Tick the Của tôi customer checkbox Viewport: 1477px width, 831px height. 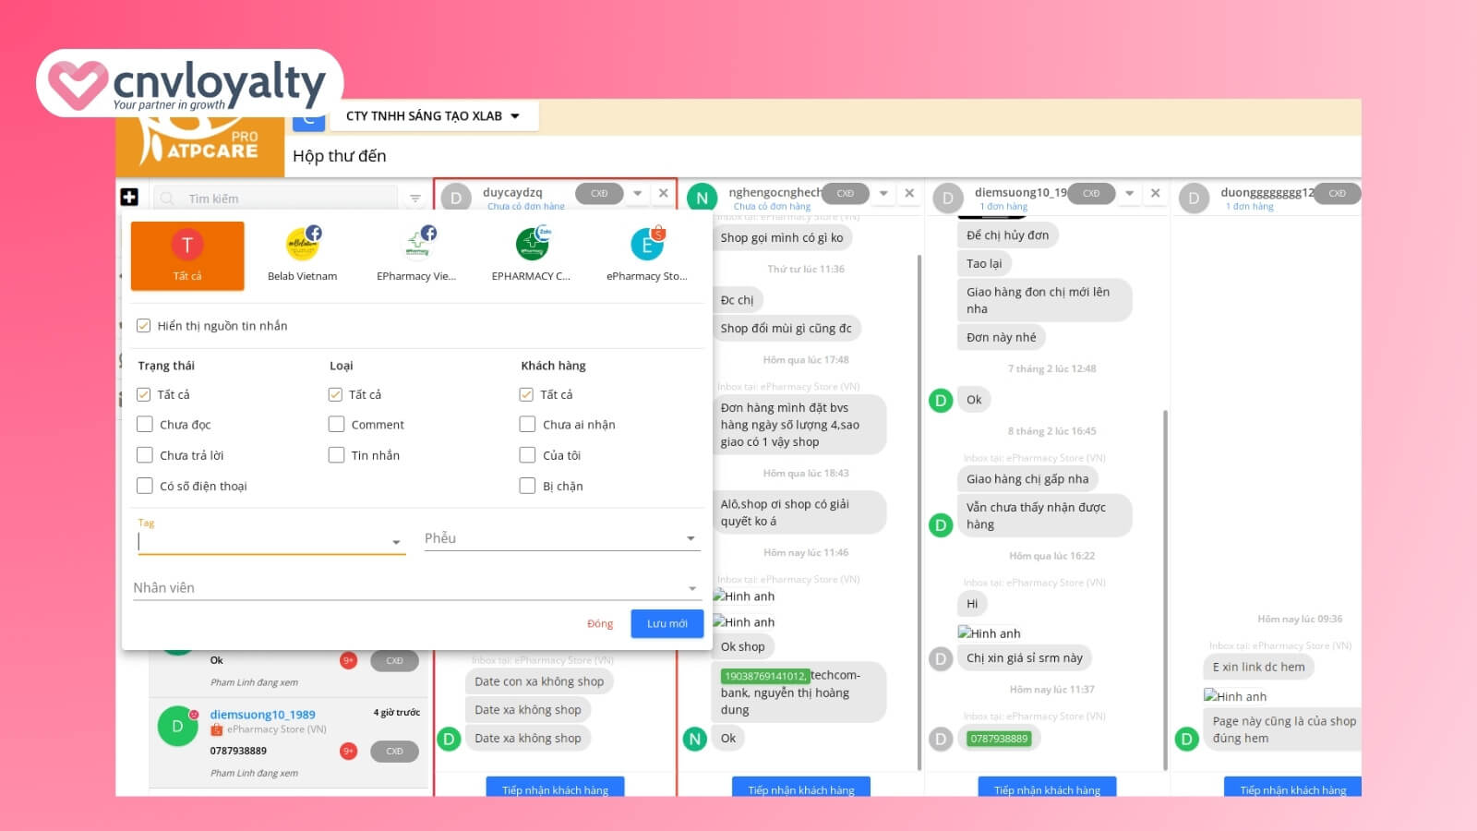(527, 455)
